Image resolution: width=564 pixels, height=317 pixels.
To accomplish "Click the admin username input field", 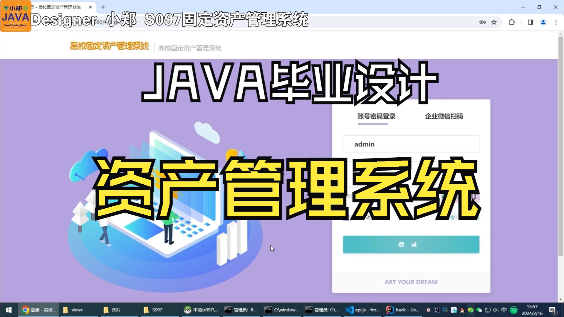I will (411, 144).
